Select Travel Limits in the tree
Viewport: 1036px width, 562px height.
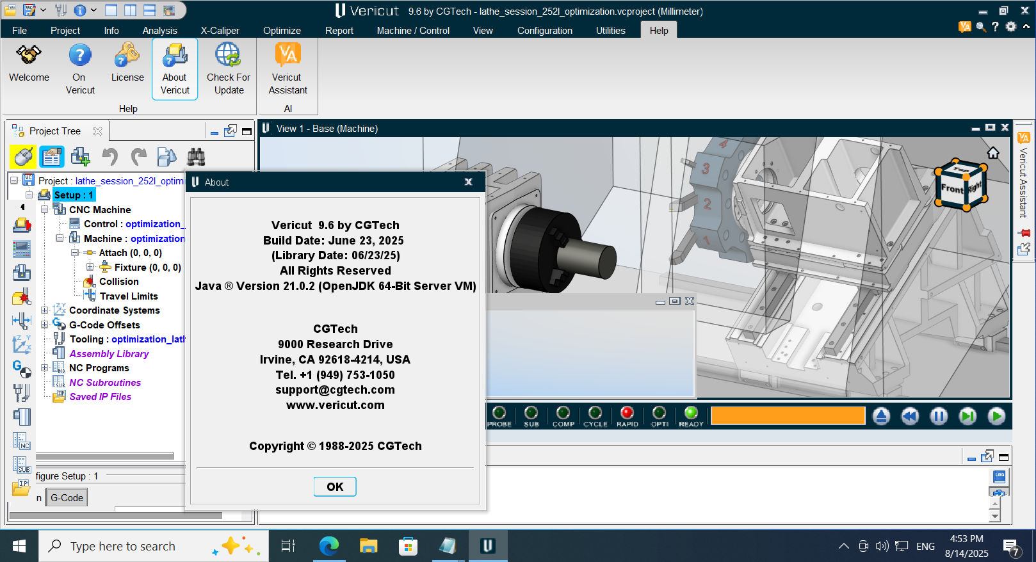coord(129,296)
